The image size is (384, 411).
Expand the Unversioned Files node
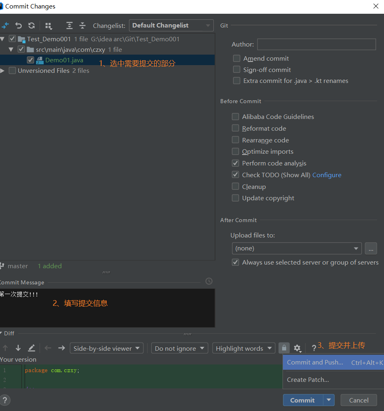point(2,70)
